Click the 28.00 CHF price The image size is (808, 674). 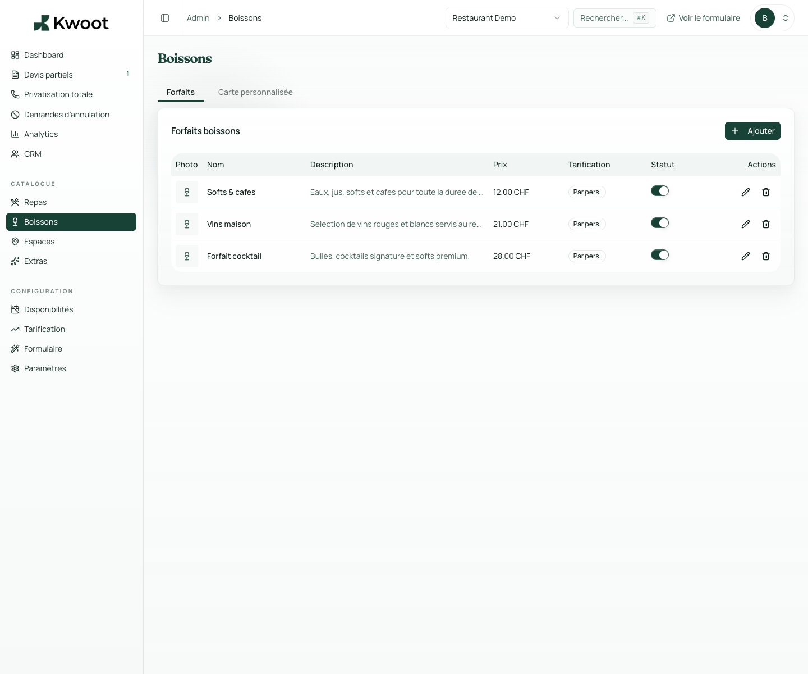click(512, 256)
